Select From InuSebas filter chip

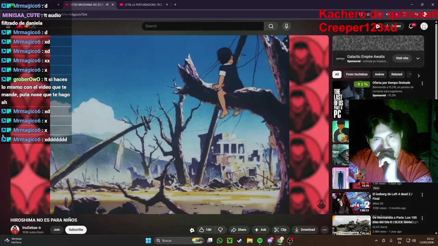(x=357, y=74)
